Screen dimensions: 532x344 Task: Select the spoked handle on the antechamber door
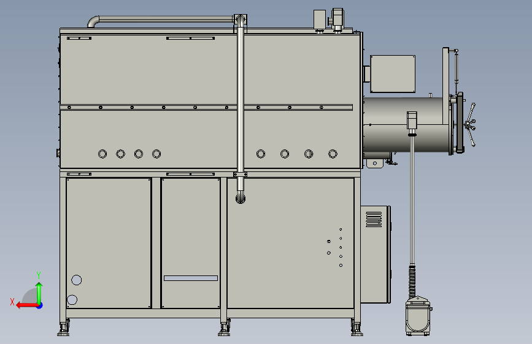pyautogui.click(x=471, y=125)
